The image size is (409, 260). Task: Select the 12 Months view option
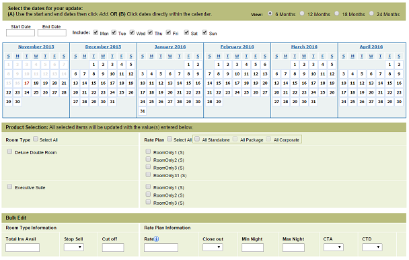302,13
